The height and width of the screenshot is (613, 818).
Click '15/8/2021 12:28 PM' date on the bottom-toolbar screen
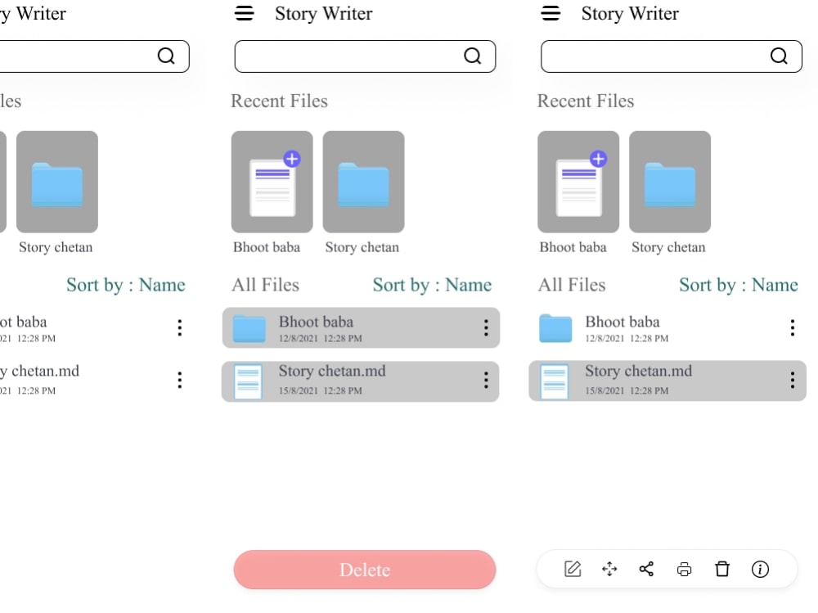[627, 390]
